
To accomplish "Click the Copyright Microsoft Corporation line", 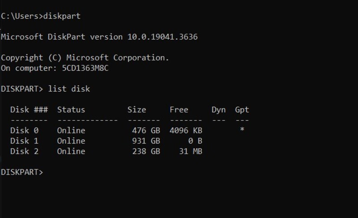I will (x=85, y=58).
